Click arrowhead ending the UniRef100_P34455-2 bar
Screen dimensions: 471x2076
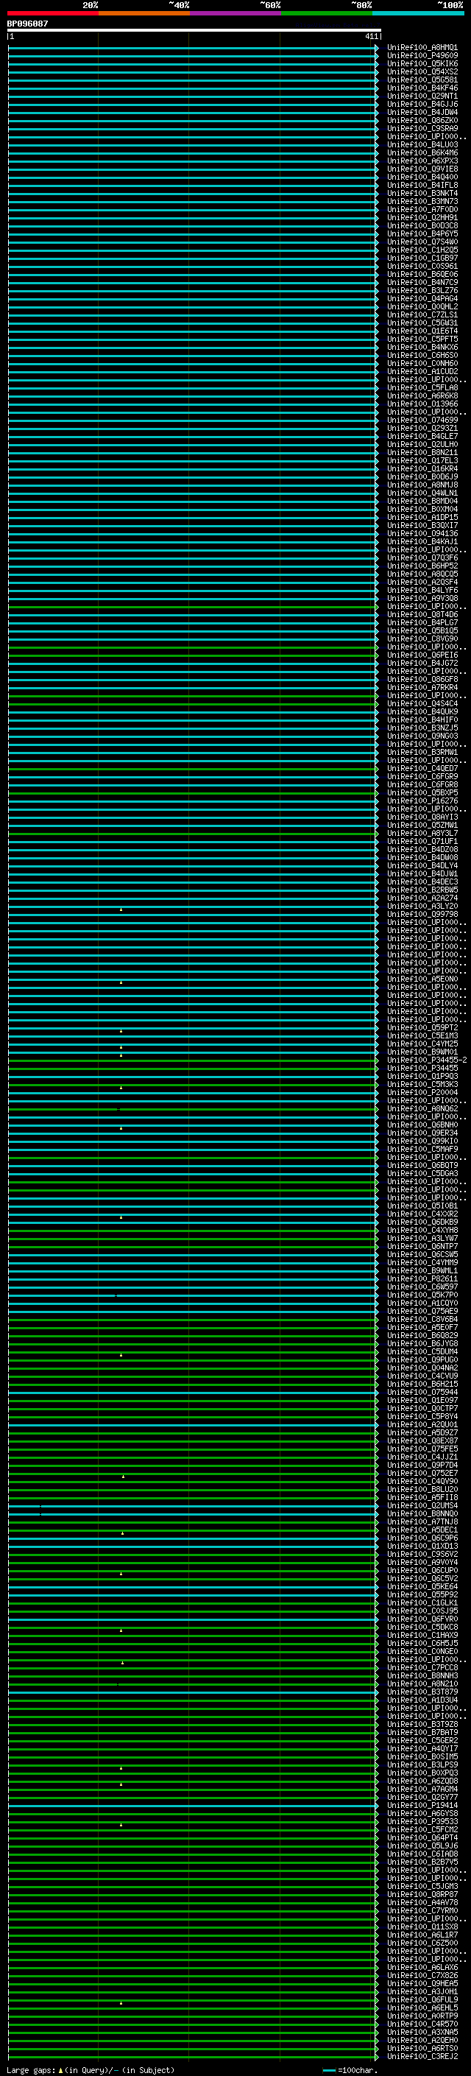point(377,1060)
